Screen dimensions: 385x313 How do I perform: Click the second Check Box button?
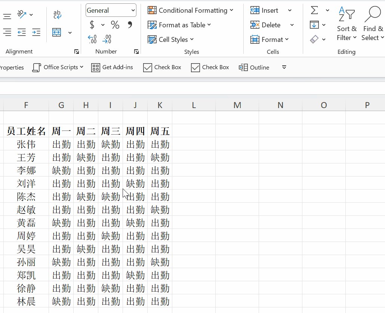coord(210,67)
